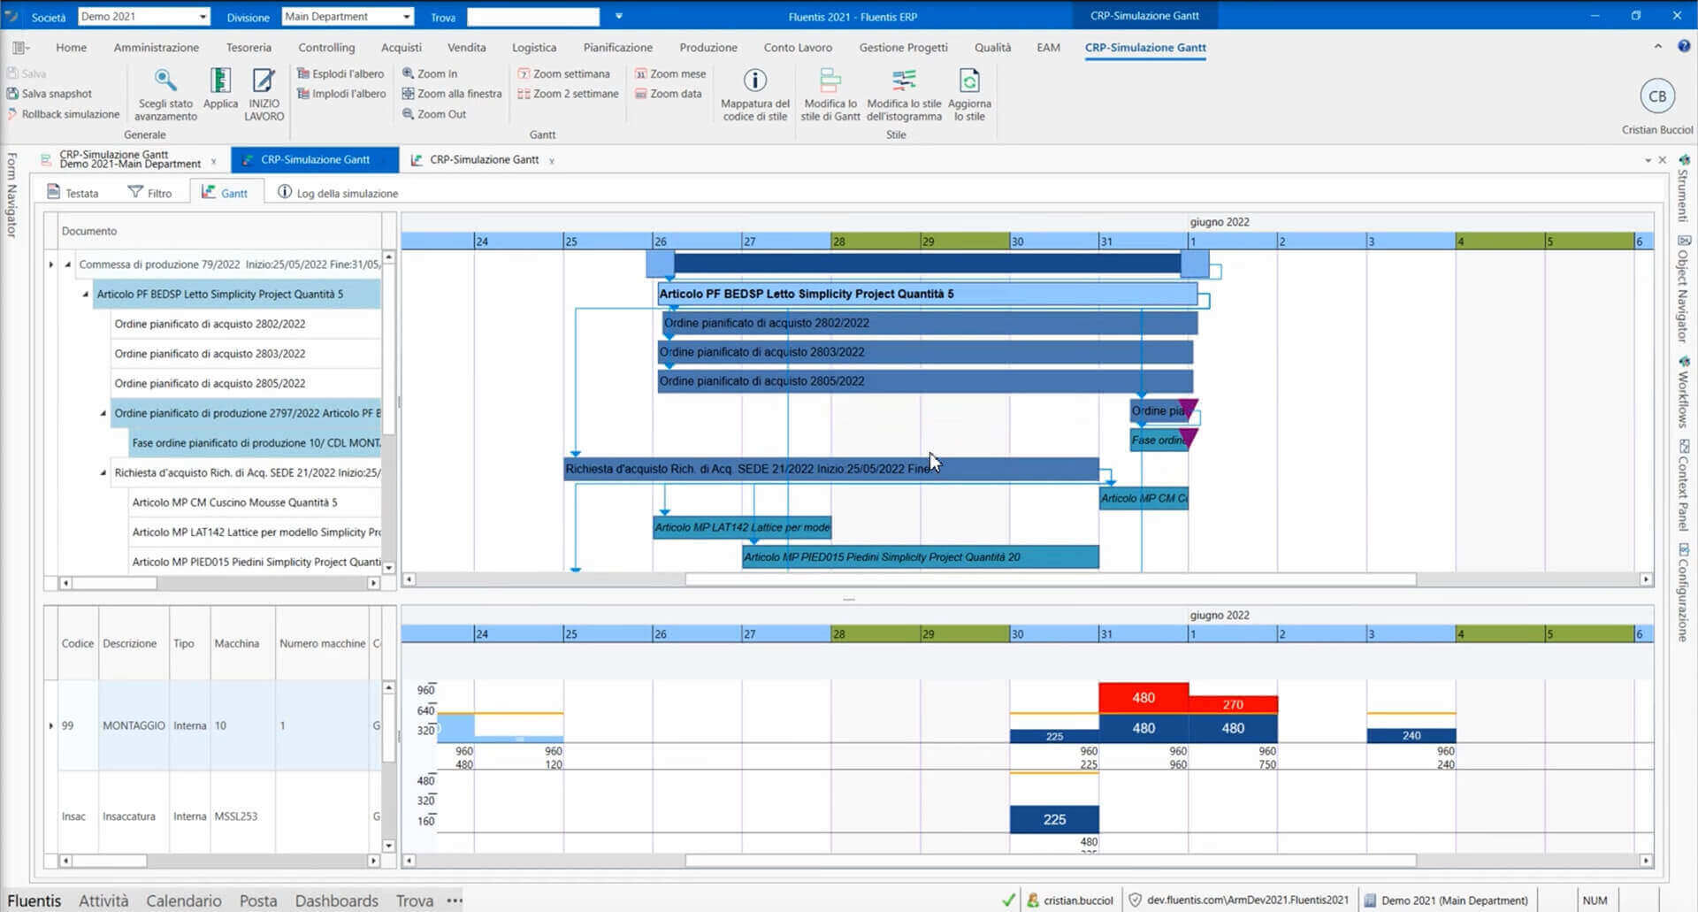Click Salva snapshot
The height and width of the screenshot is (912, 1698).
point(50,94)
